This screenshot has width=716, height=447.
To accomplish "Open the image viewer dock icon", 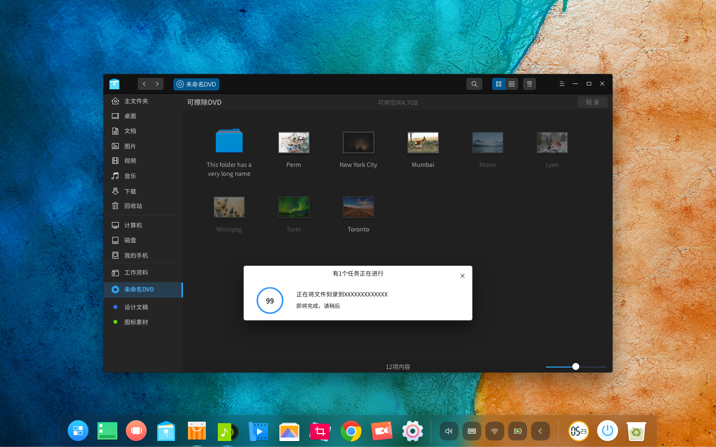I will [289, 431].
